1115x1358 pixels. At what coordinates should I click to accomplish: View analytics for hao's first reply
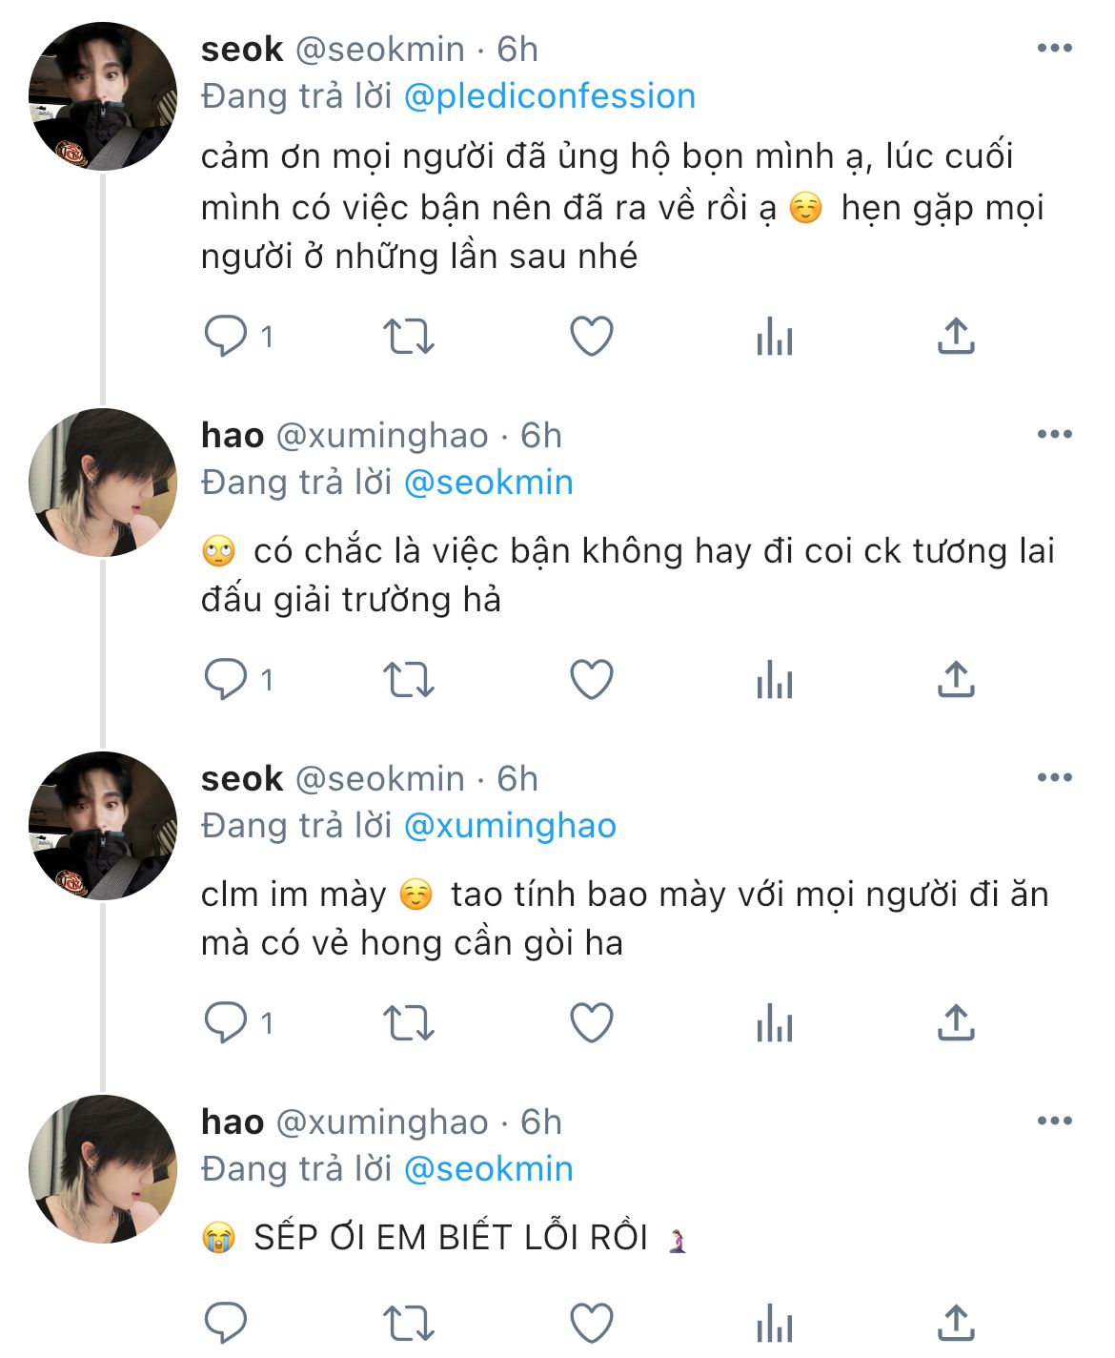774,680
